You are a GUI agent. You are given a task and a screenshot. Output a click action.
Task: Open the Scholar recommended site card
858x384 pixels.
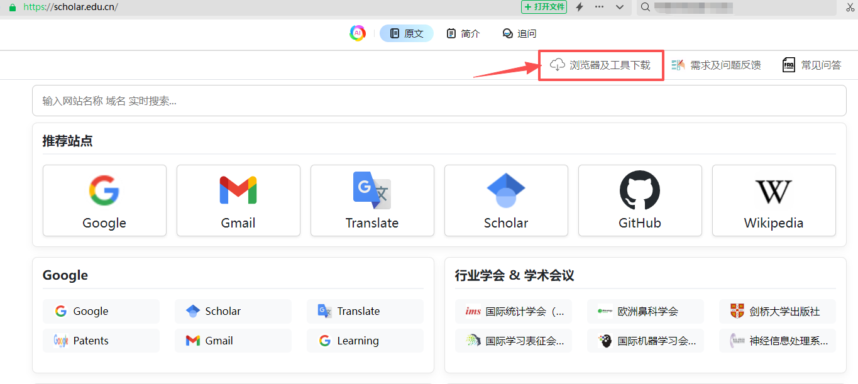[x=506, y=200]
